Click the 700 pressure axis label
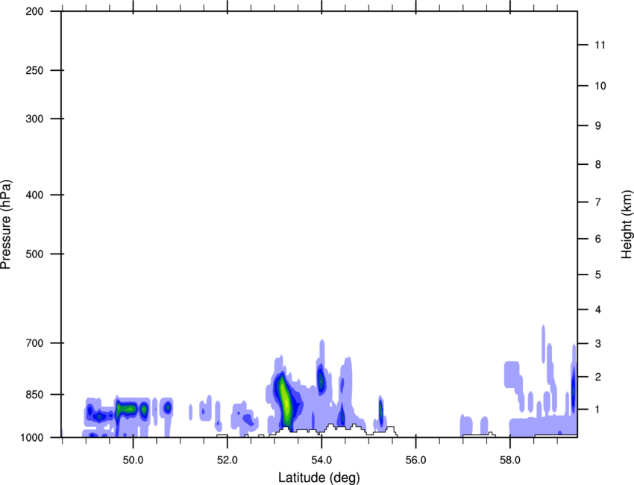The width and height of the screenshot is (634, 485). click(x=34, y=343)
